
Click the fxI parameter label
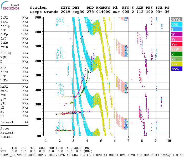[x=3, y=38]
